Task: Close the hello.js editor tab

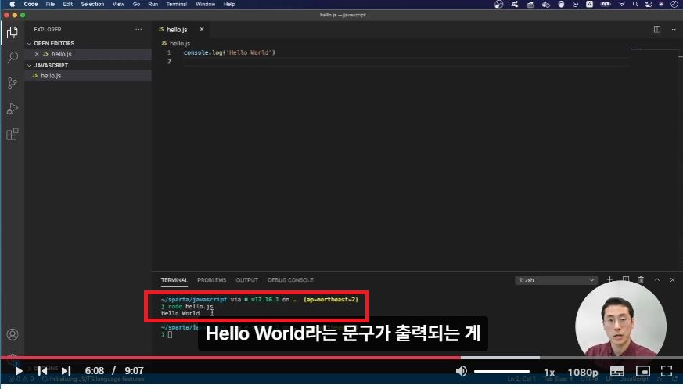Action: (202, 29)
